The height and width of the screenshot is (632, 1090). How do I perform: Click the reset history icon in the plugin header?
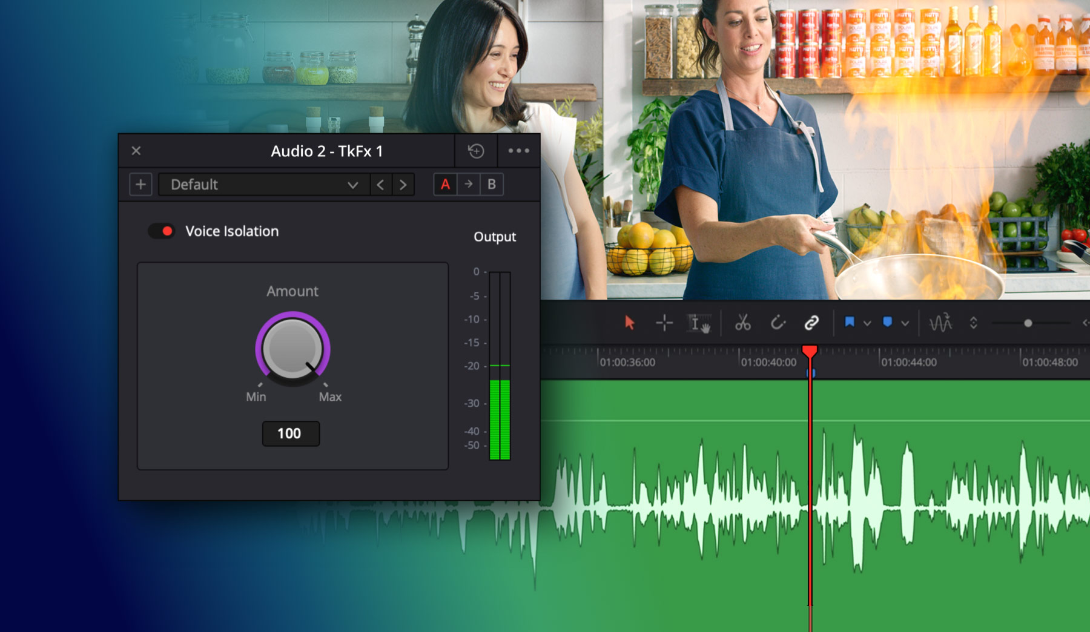[x=476, y=151]
